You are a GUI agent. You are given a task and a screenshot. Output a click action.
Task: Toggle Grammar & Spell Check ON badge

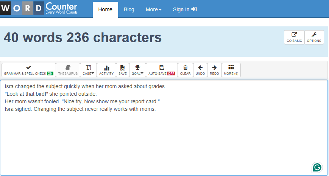coord(50,73)
